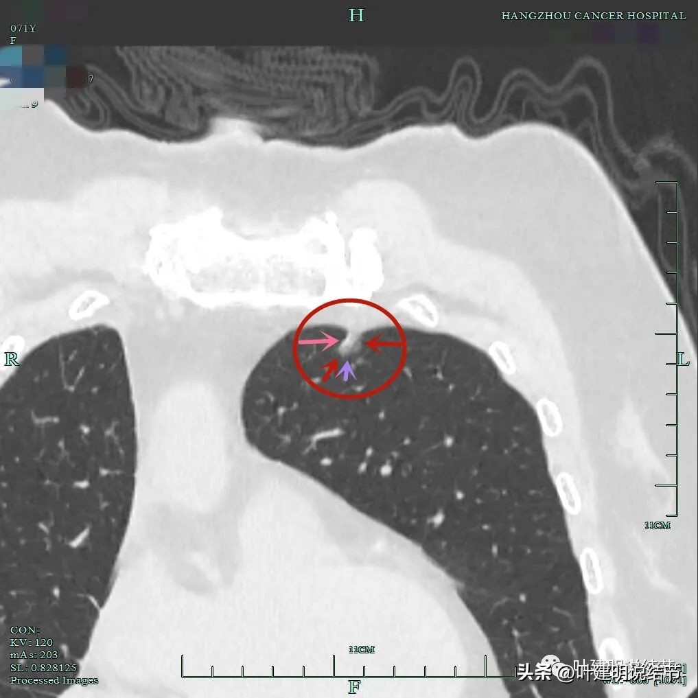Expand the mAs: 203 parameter field
The width and height of the screenshot is (698, 698).
click(x=32, y=655)
